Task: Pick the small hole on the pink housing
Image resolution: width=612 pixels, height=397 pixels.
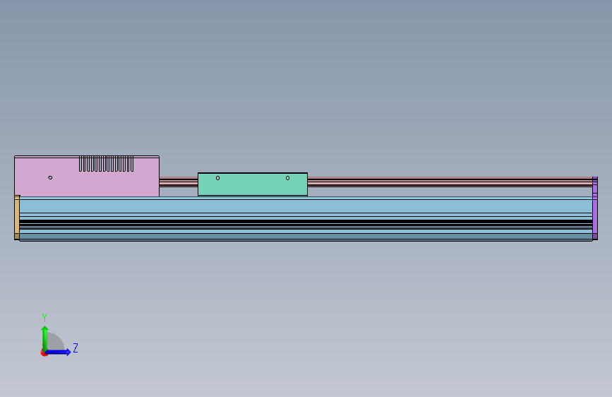Action: tap(50, 177)
